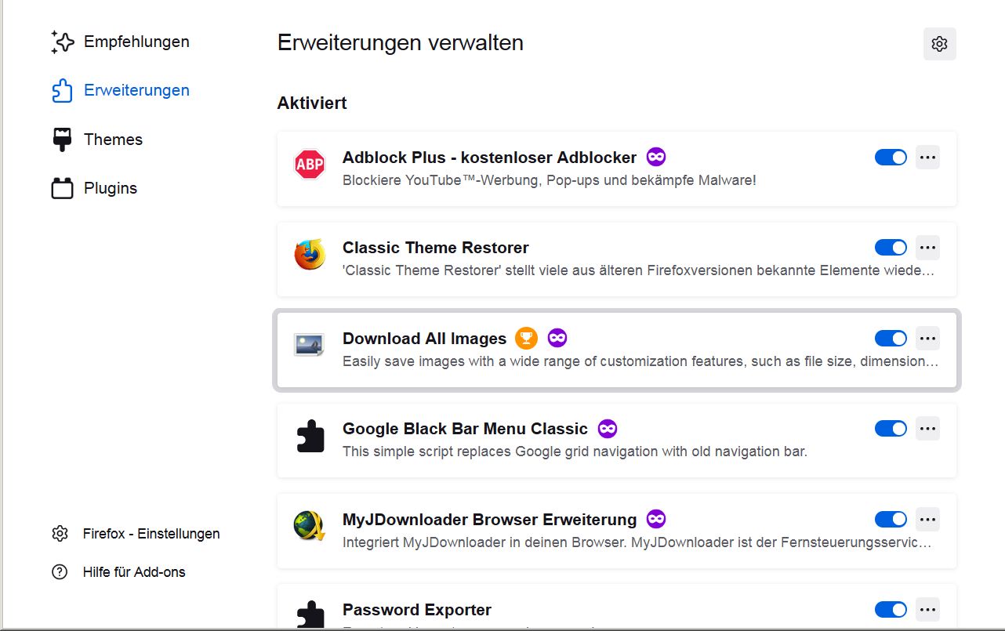
Task: Turn off Classic Theme Restorer toggle
Action: [x=891, y=248]
